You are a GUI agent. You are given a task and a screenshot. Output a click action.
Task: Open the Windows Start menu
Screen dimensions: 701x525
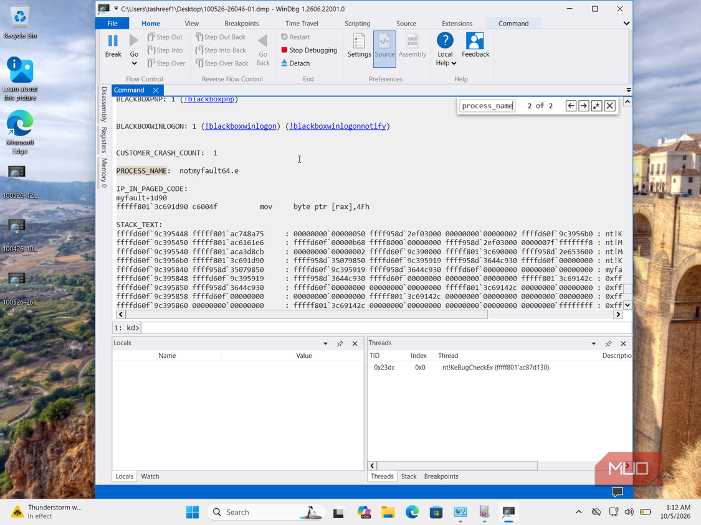click(x=193, y=512)
